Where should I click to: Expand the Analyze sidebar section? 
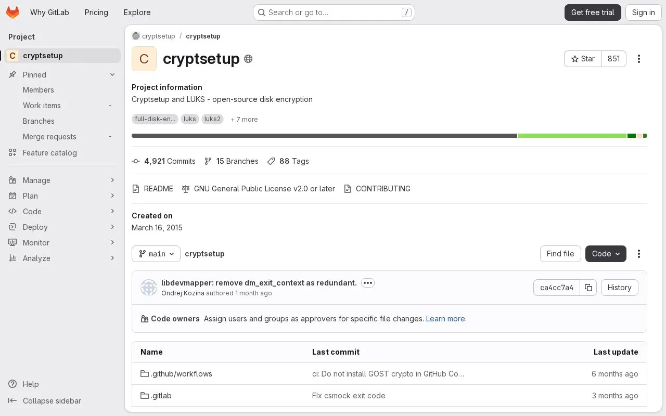pyautogui.click(x=62, y=258)
